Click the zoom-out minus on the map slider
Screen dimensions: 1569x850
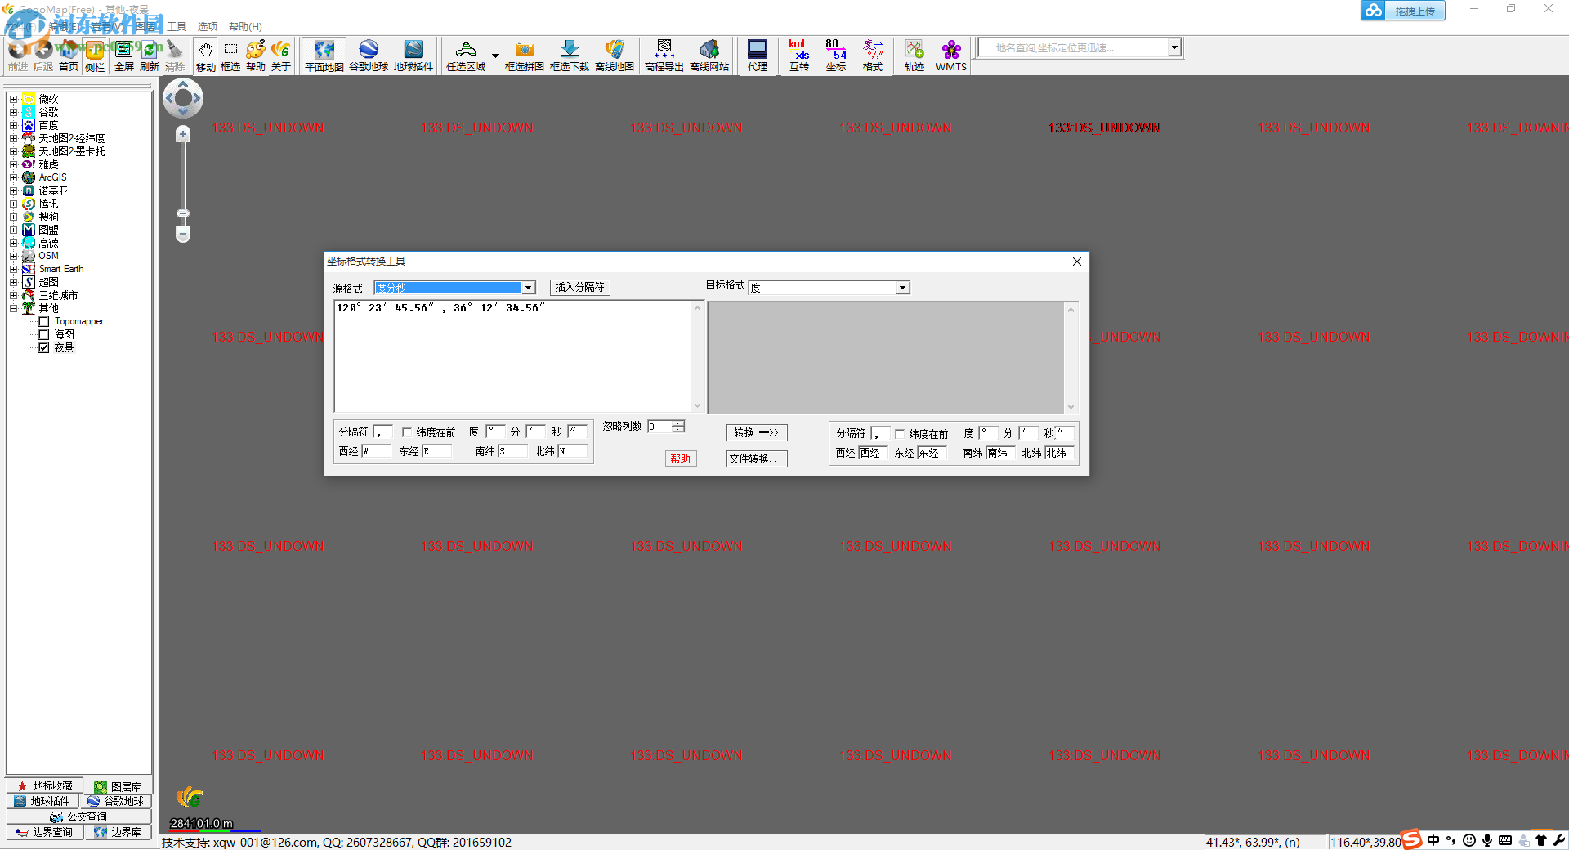coord(183,234)
